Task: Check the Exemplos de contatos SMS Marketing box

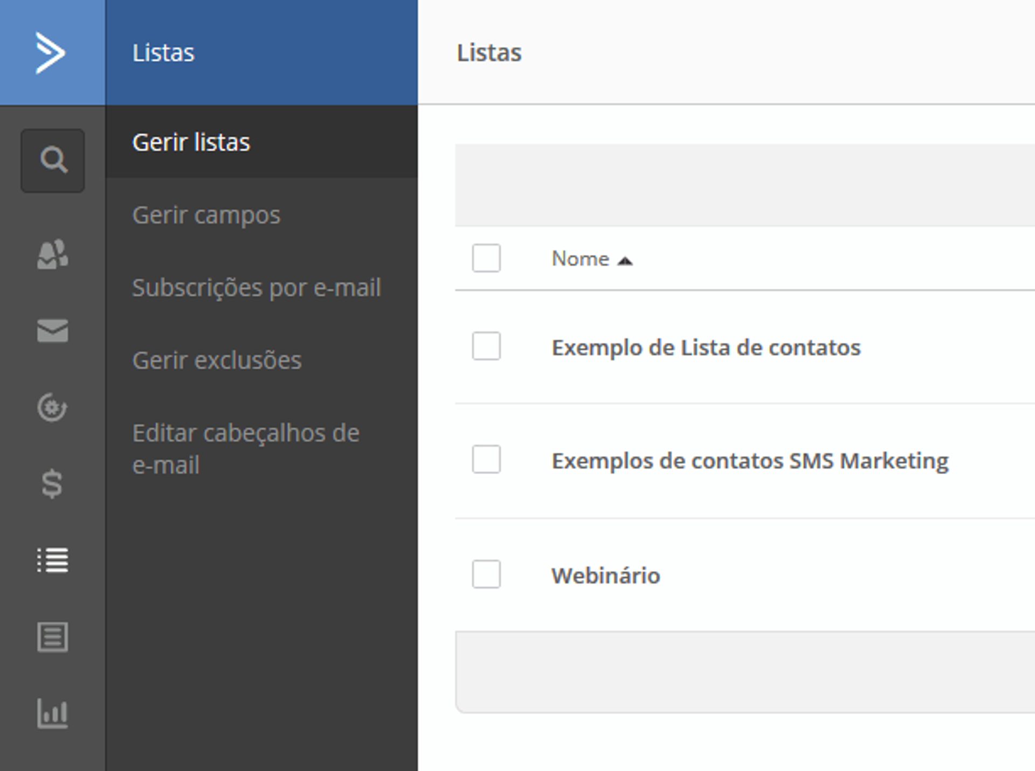Action: (x=486, y=460)
